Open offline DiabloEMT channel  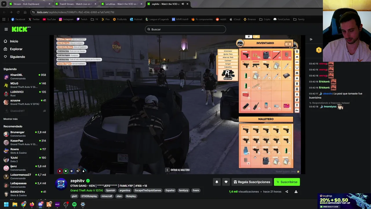25,111
